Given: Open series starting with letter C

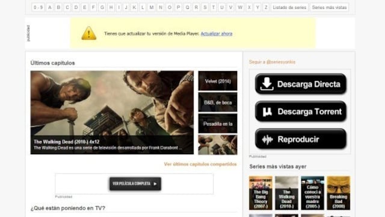Looking at the screenshot, I should (67, 7).
